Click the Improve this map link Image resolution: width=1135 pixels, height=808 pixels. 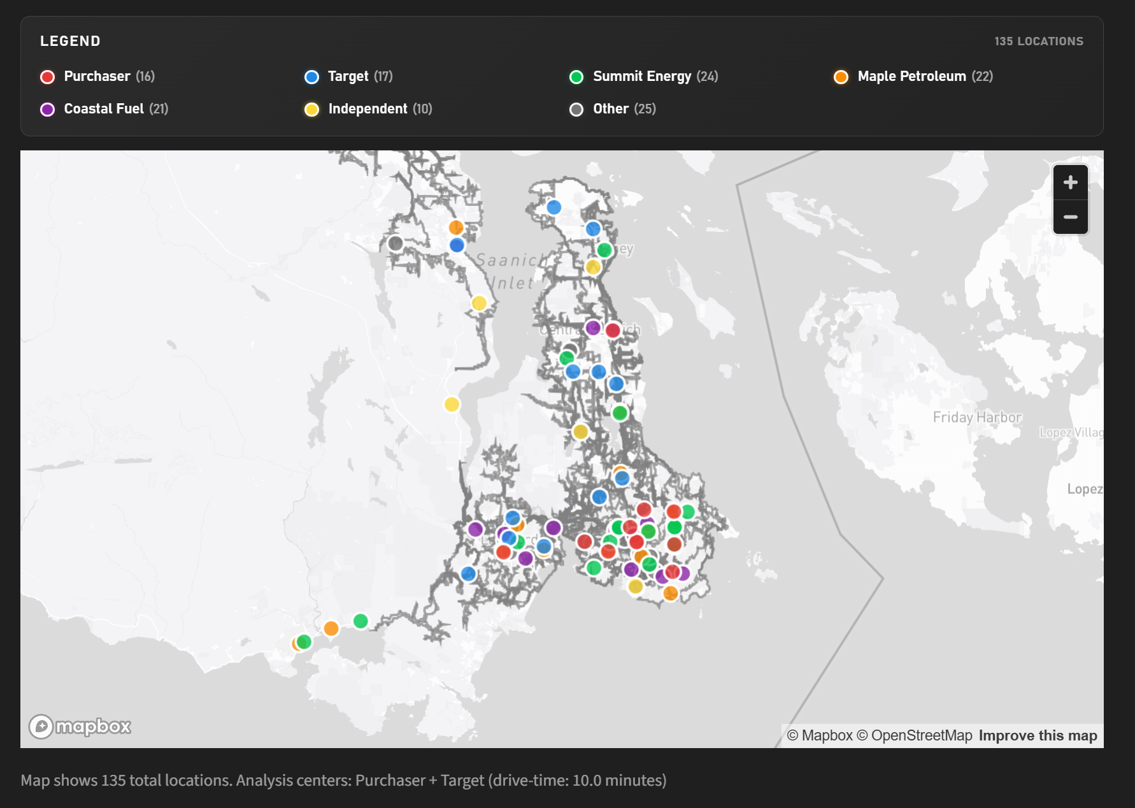[1037, 735]
